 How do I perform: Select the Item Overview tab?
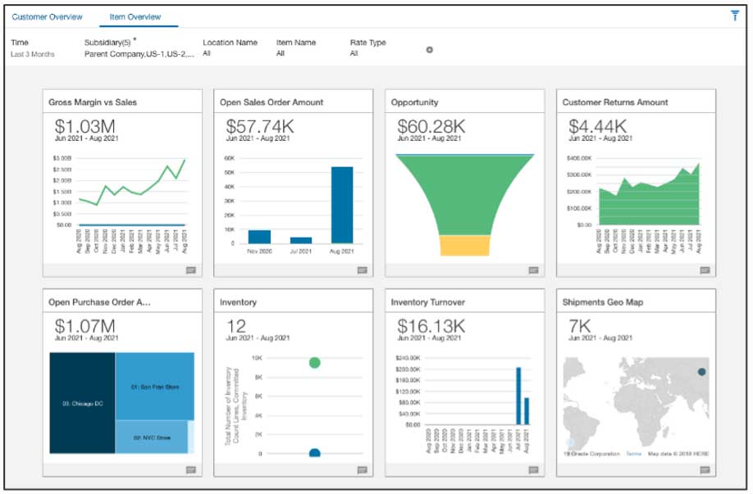(135, 16)
